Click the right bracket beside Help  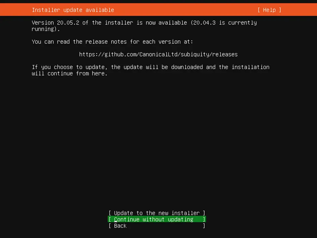point(280,10)
